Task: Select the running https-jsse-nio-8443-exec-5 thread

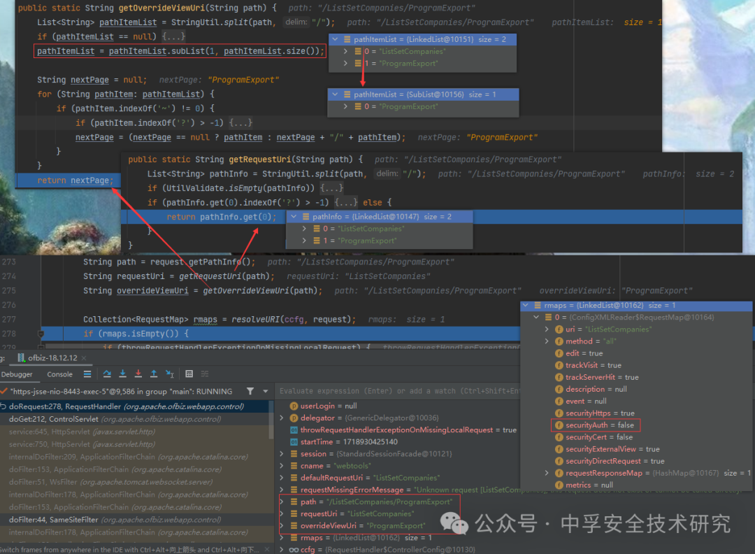Action: pos(122,392)
